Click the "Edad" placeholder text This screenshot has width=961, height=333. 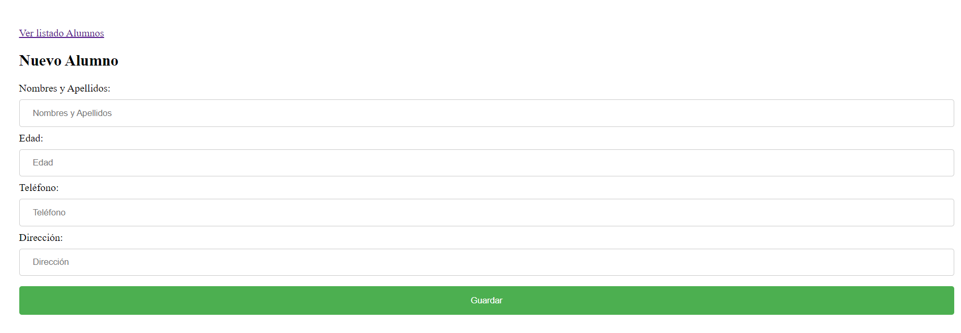[43, 163]
